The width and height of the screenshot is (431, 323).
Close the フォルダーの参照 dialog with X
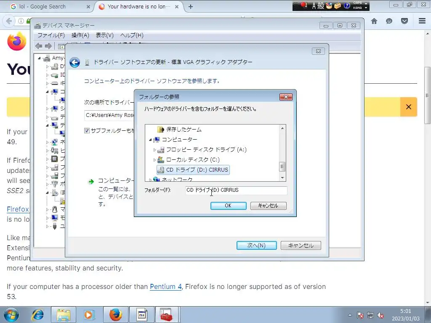pyautogui.click(x=286, y=97)
